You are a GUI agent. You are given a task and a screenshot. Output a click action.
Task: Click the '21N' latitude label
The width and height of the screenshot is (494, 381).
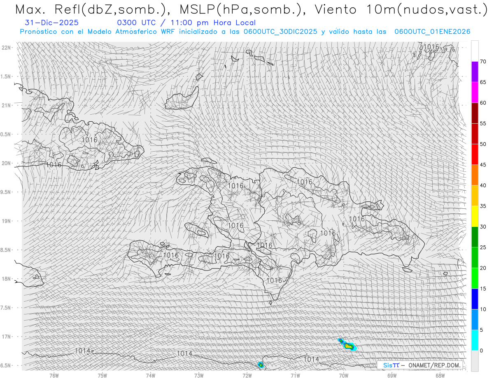(x=7, y=105)
